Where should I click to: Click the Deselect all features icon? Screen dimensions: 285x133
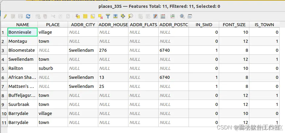coord(100,16)
